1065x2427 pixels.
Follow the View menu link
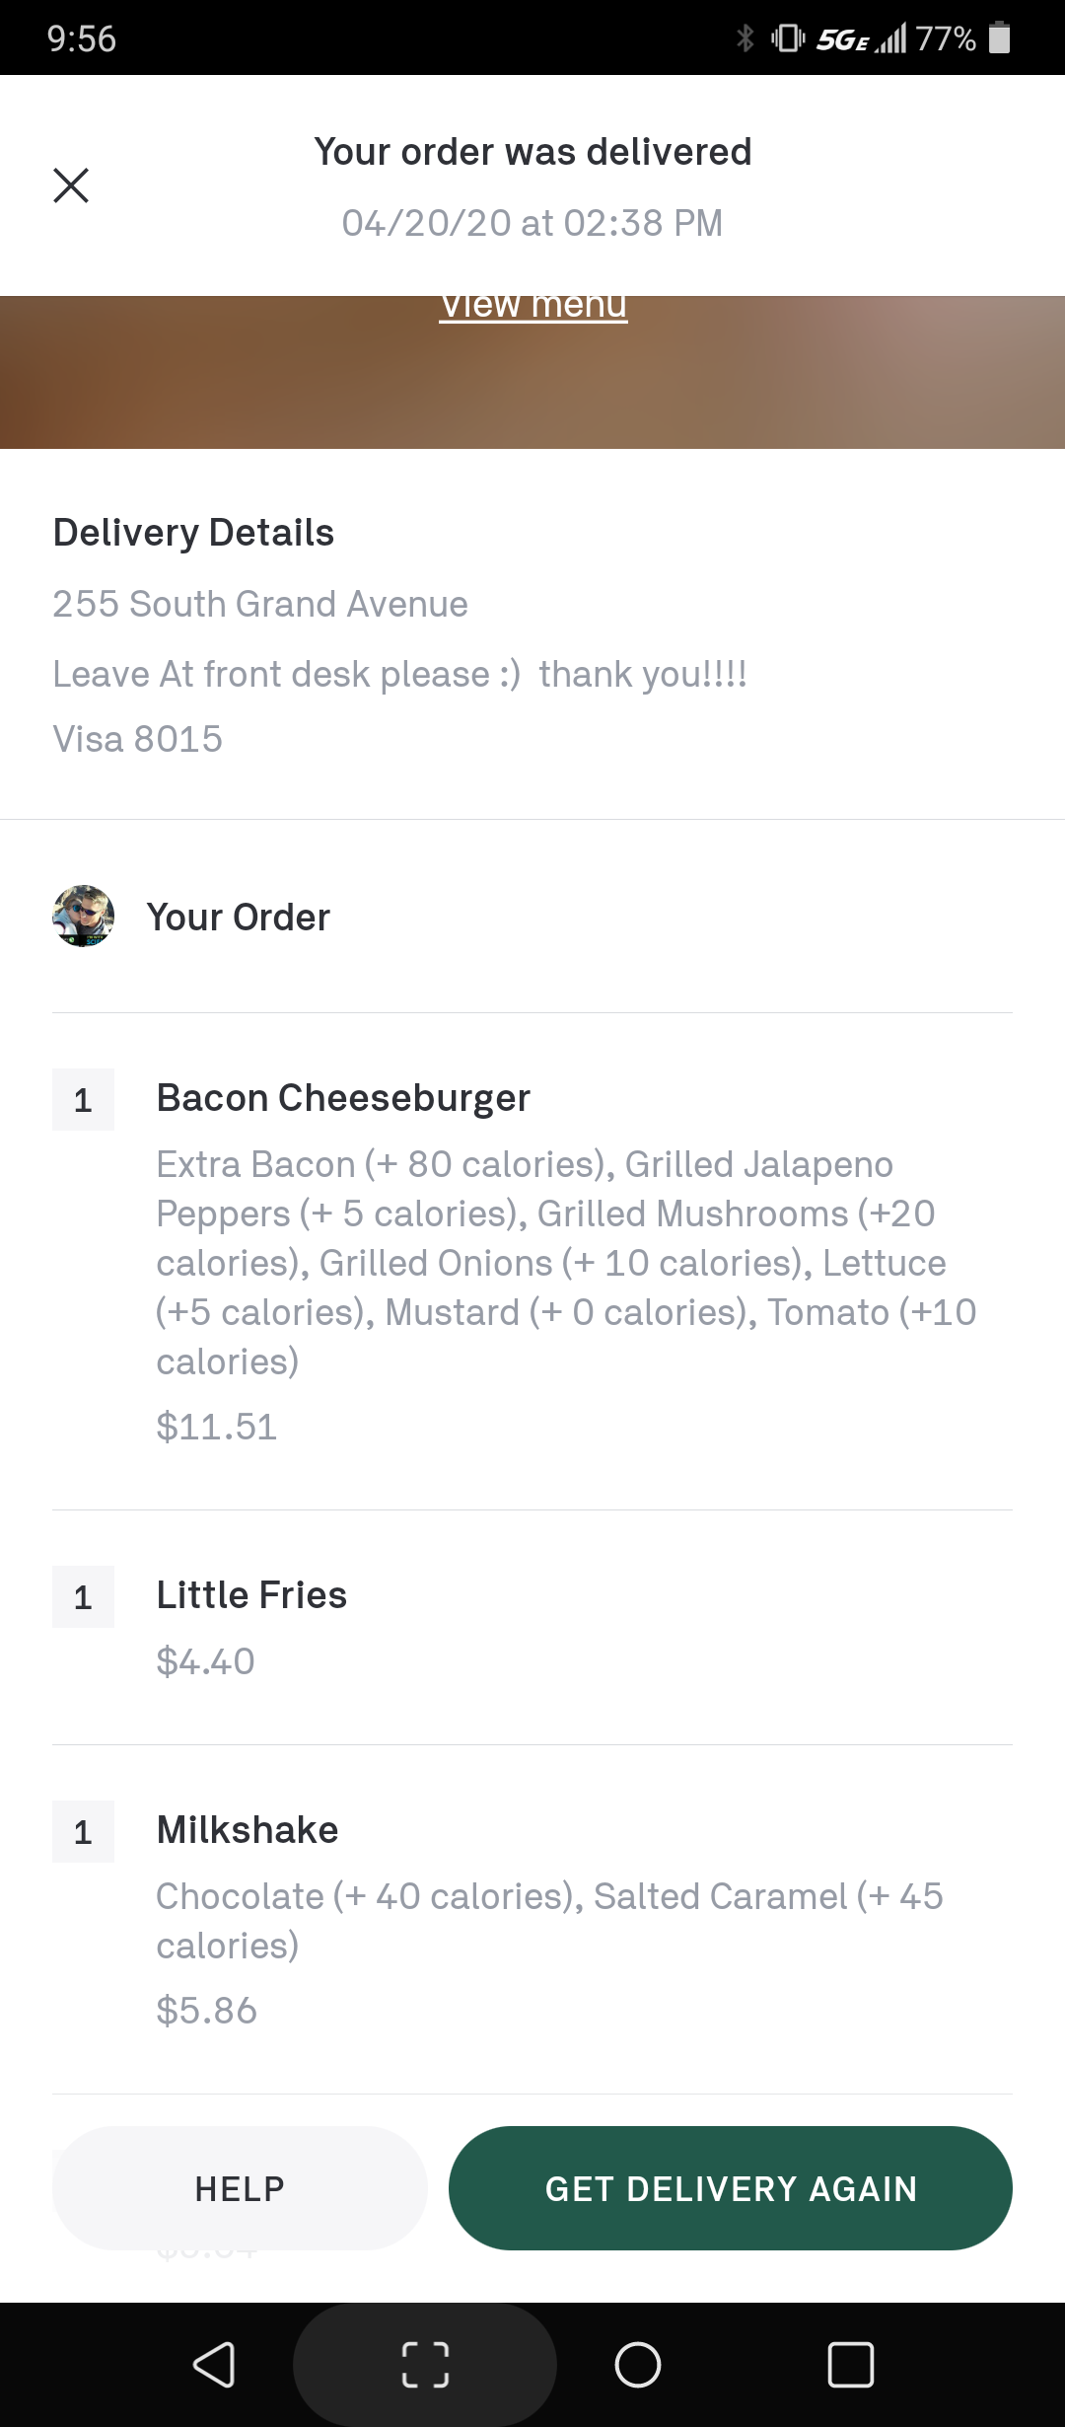click(x=533, y=306)
